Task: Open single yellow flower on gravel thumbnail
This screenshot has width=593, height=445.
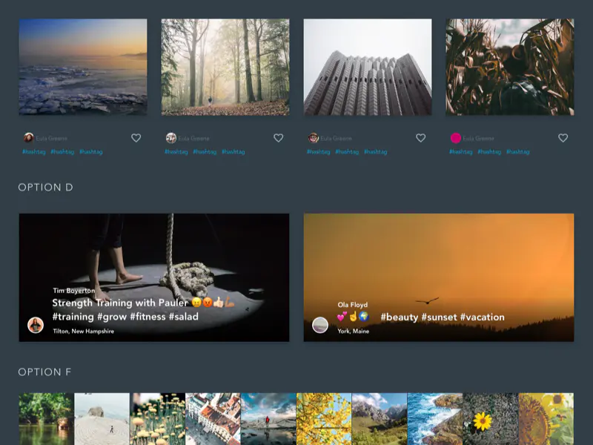Action: 491,419
